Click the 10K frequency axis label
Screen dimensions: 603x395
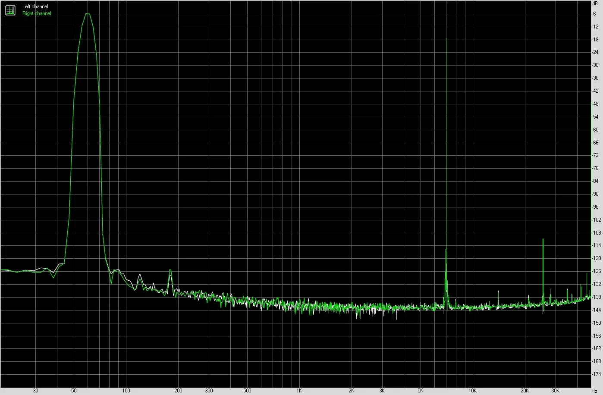coord(472,391)
